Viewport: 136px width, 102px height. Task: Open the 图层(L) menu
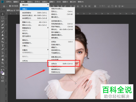coord(30,2)
